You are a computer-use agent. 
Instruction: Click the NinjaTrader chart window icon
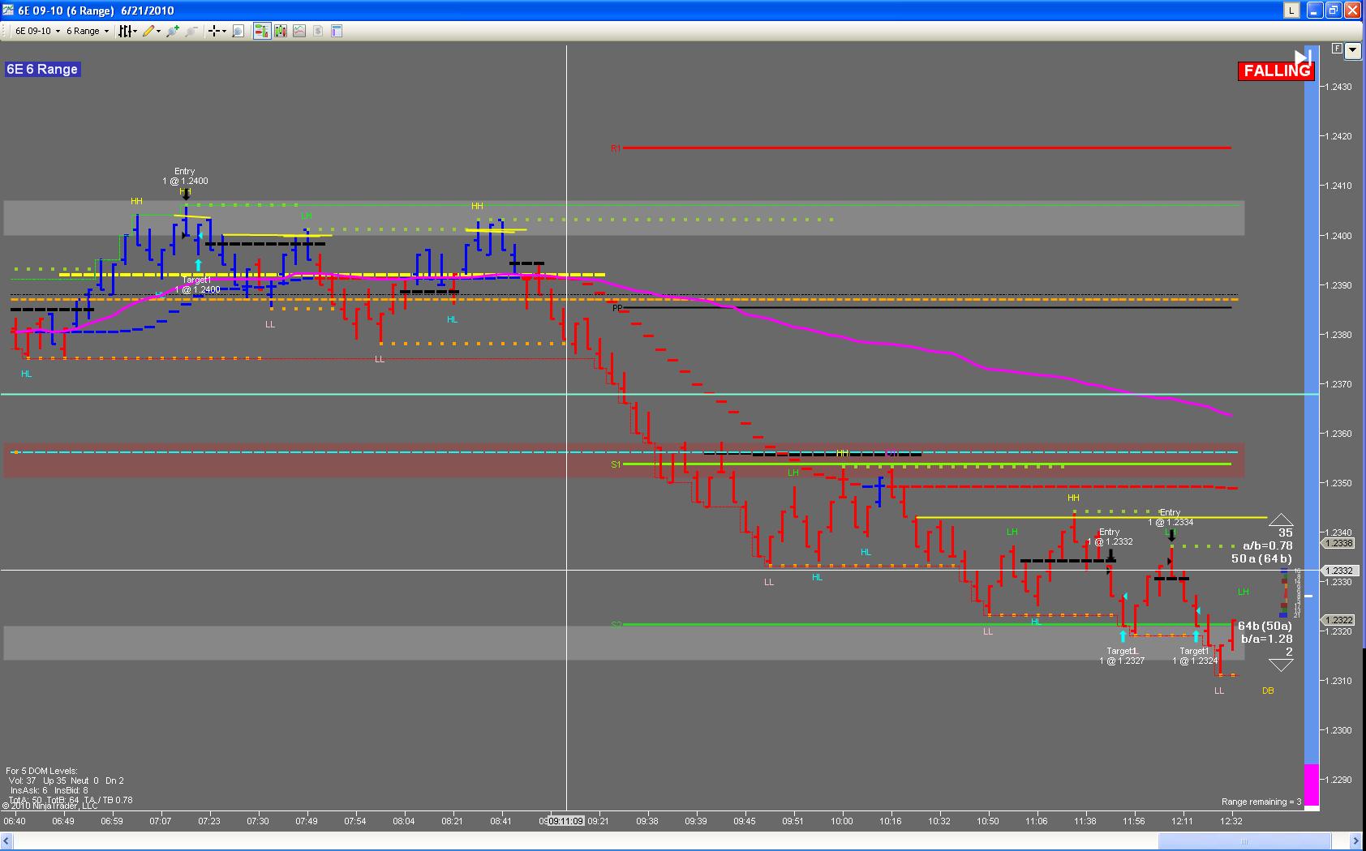[x=9, y=11]
